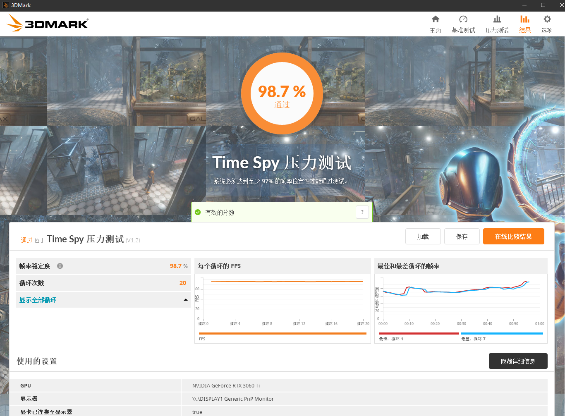
Task: Click the GPU row label
Action: coord(26,385)
